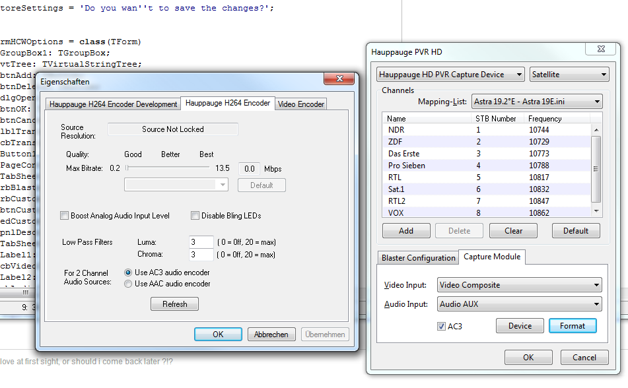Open the Hauppauge HD PVR Capture Device dropdown
The image size is (628, 388).
pos(450,75)
